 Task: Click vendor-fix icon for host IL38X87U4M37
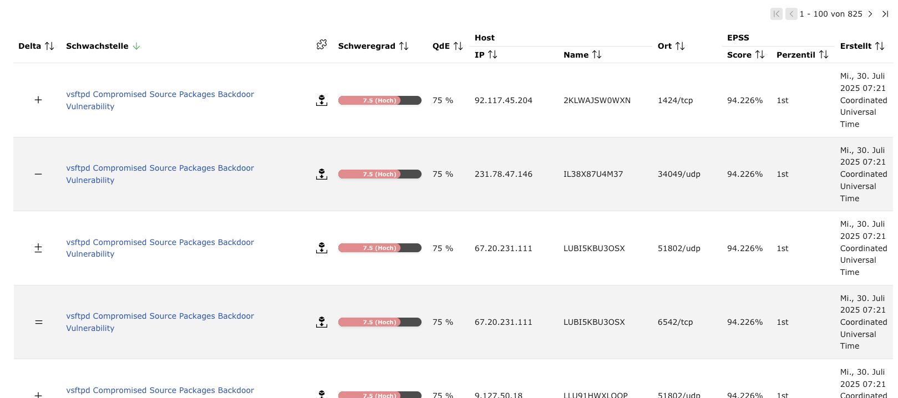322,174
